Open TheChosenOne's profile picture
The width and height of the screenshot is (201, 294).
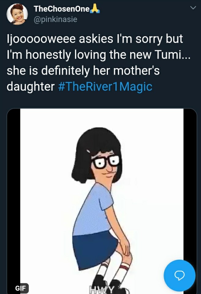[17, 14]
